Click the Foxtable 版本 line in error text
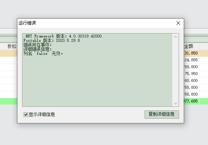The image size is (208, 145). [52, 40]
